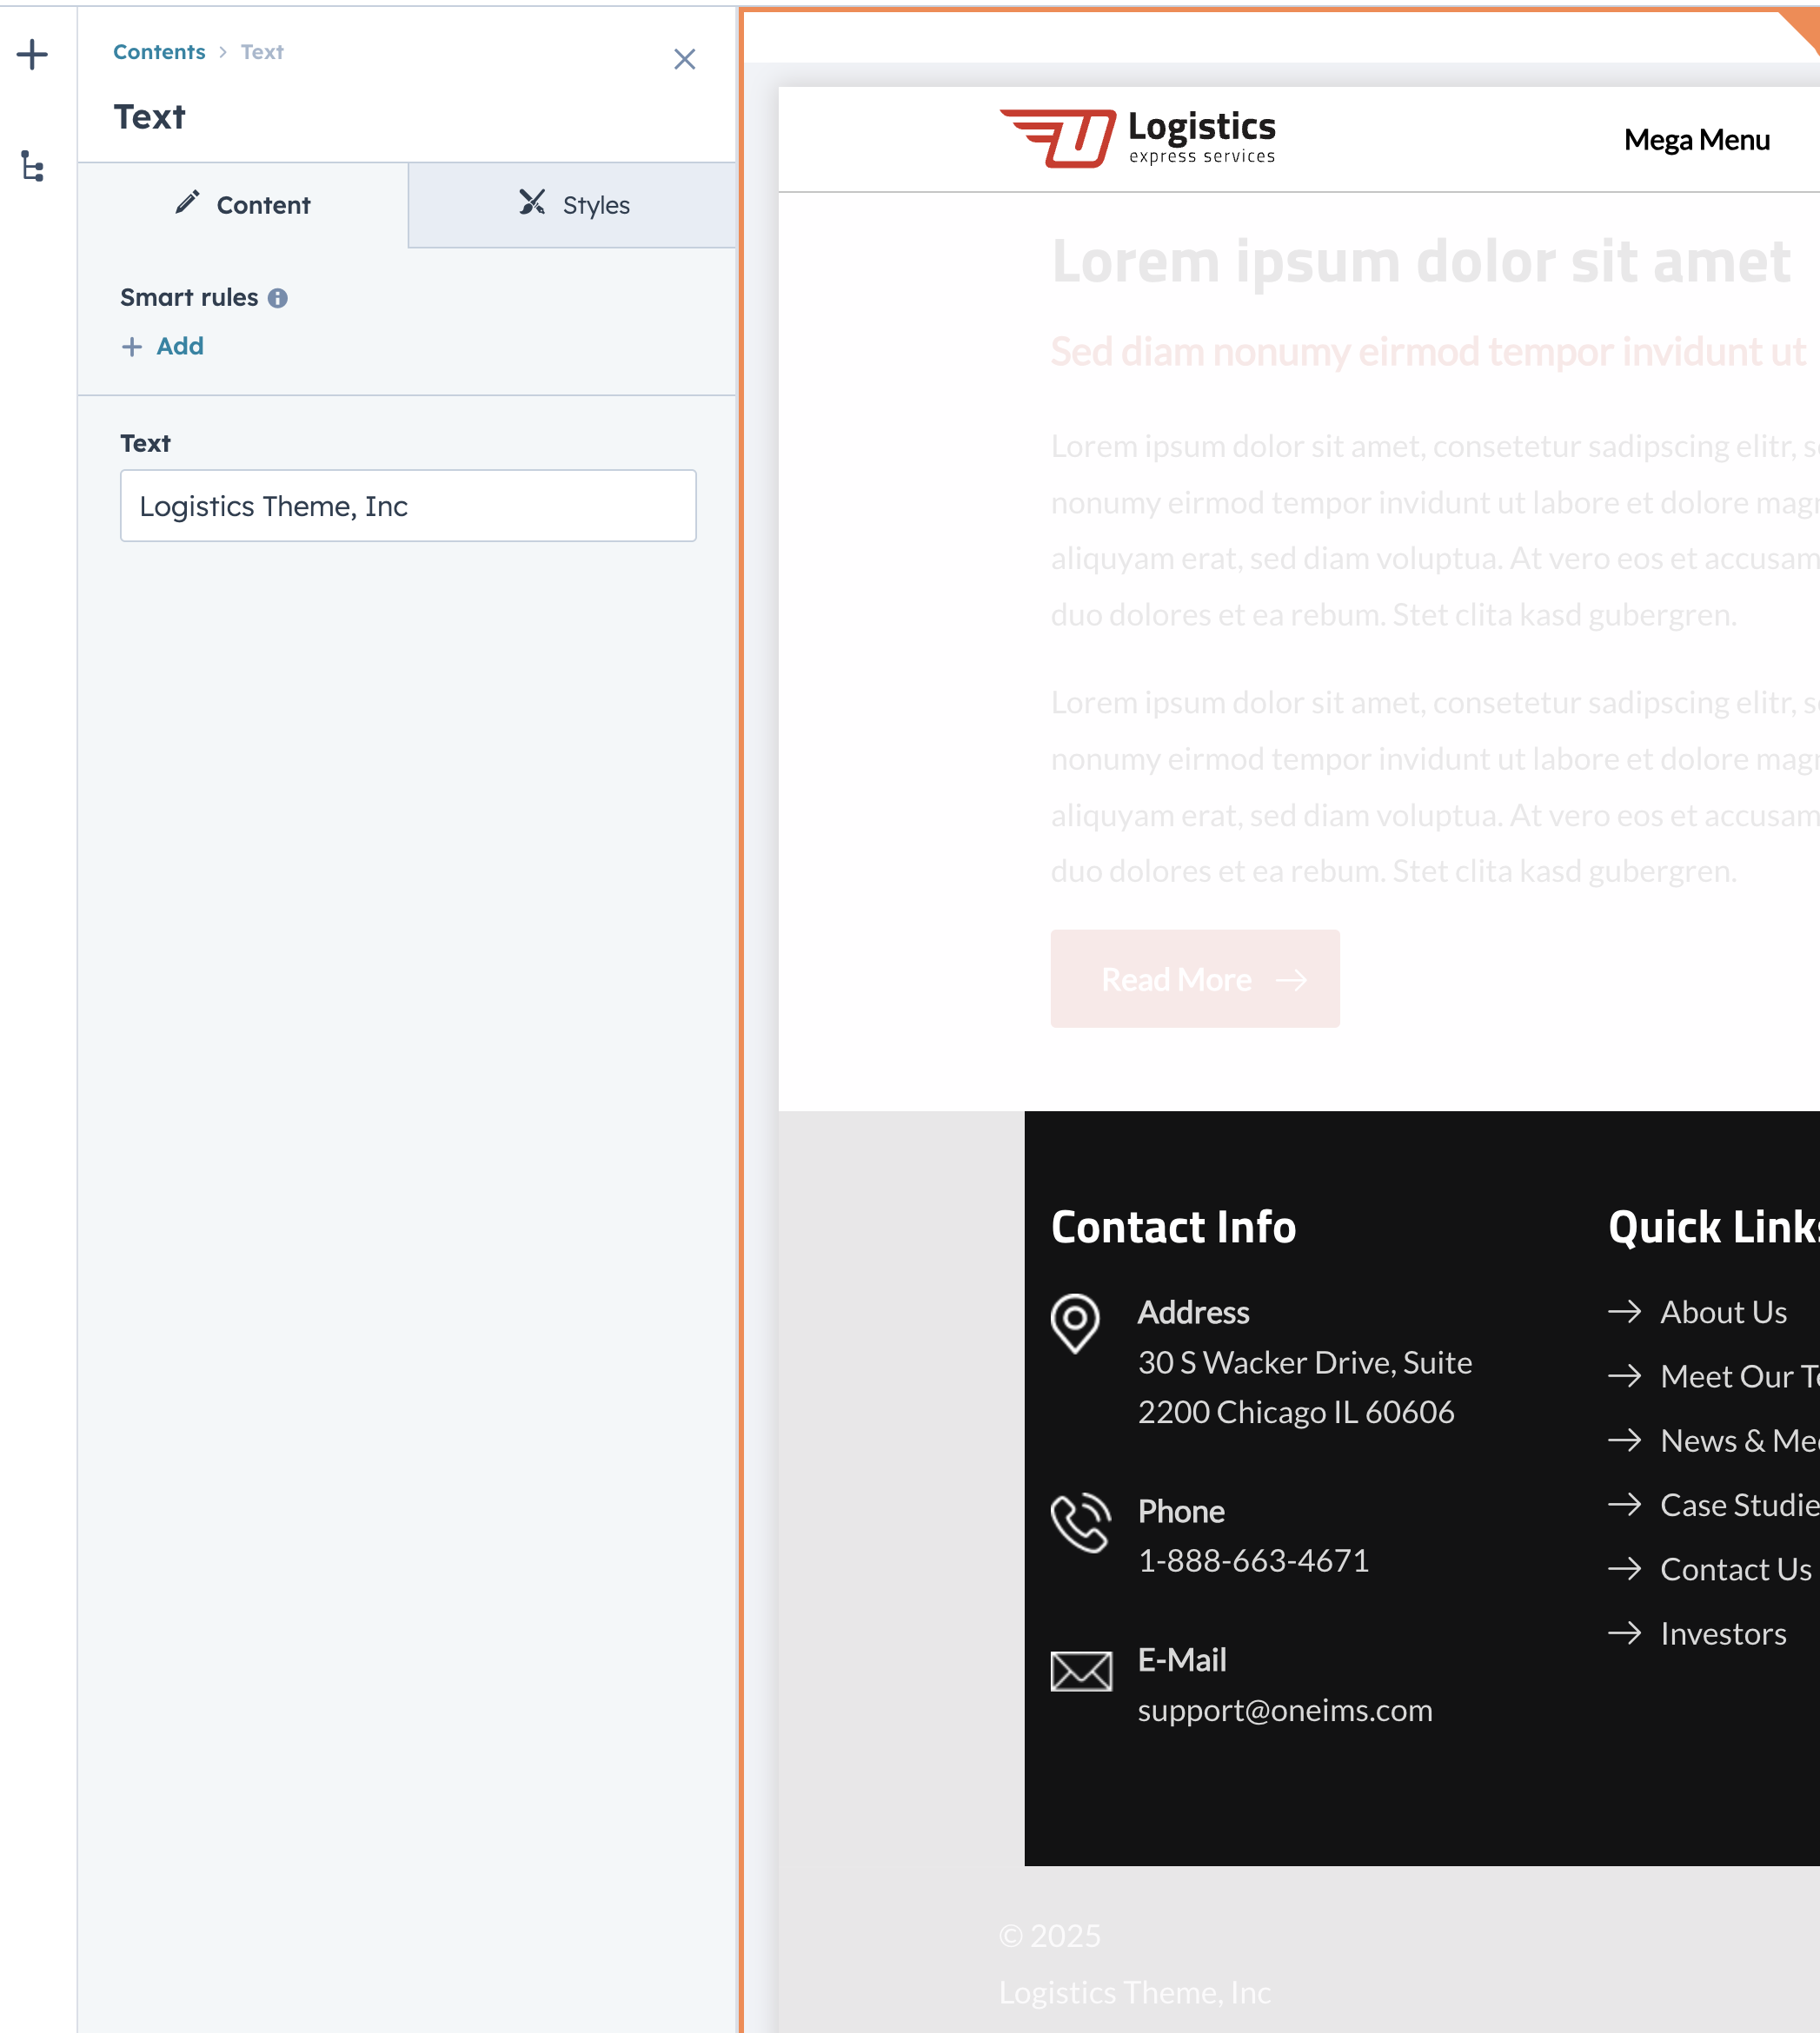Click the Smart rules info icon
The height and width of the screenshot is (2033, 1820).
coord(278,298)
